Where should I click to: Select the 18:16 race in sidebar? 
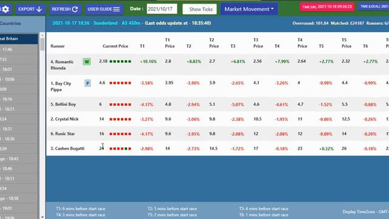(x=19, y=99)
